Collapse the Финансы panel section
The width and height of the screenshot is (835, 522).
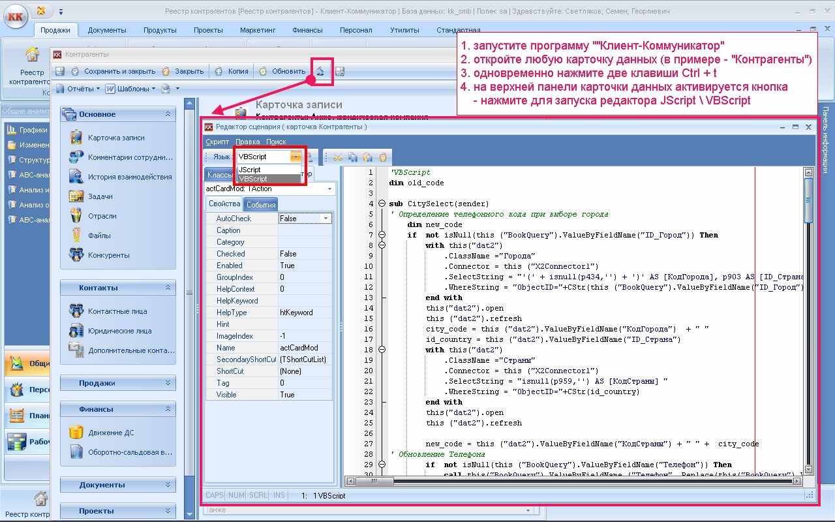pos(168,409)
